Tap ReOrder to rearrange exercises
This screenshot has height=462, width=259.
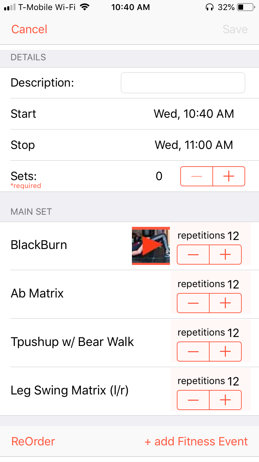click(33, 441)
